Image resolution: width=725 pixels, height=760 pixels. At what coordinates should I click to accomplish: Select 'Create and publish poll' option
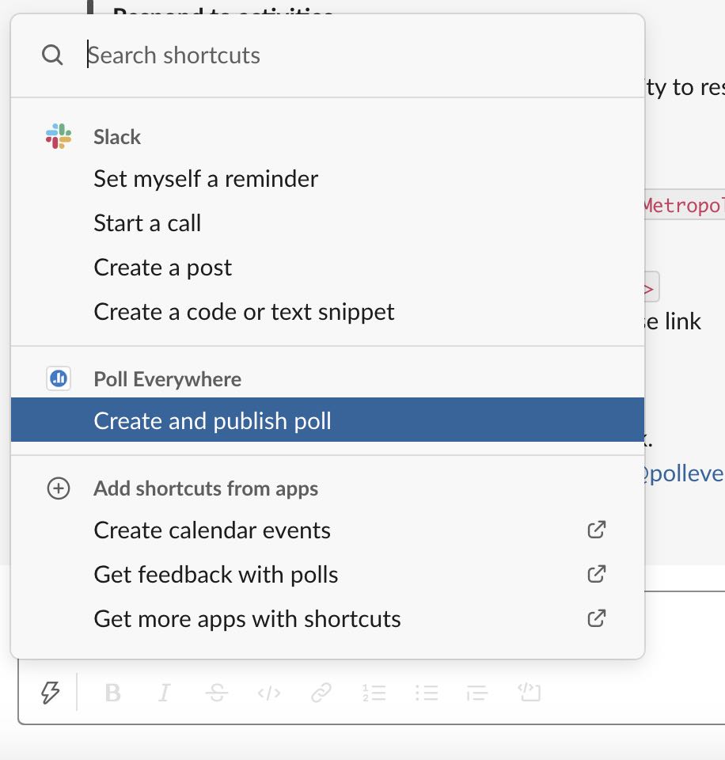pos(212,420)
